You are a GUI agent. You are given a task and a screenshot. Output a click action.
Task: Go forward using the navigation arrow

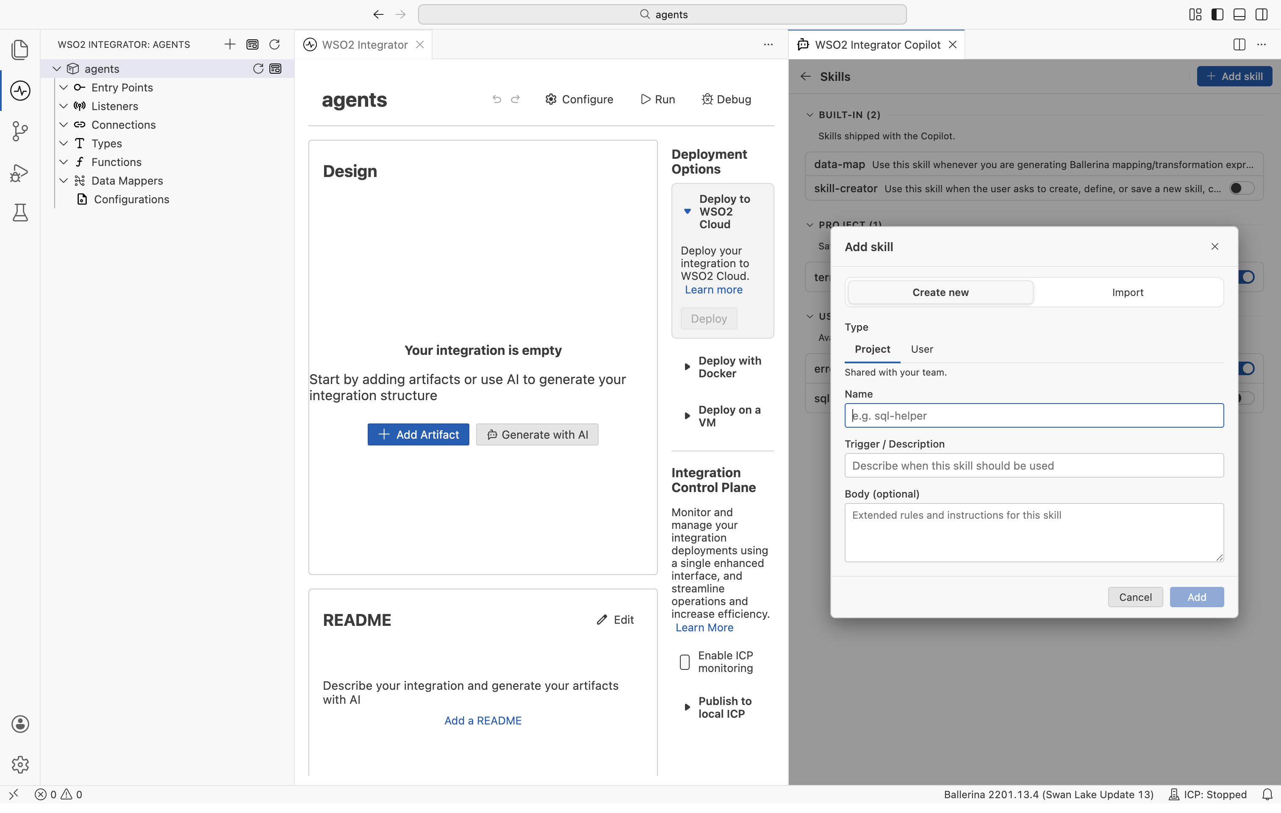tap(401, 14)
